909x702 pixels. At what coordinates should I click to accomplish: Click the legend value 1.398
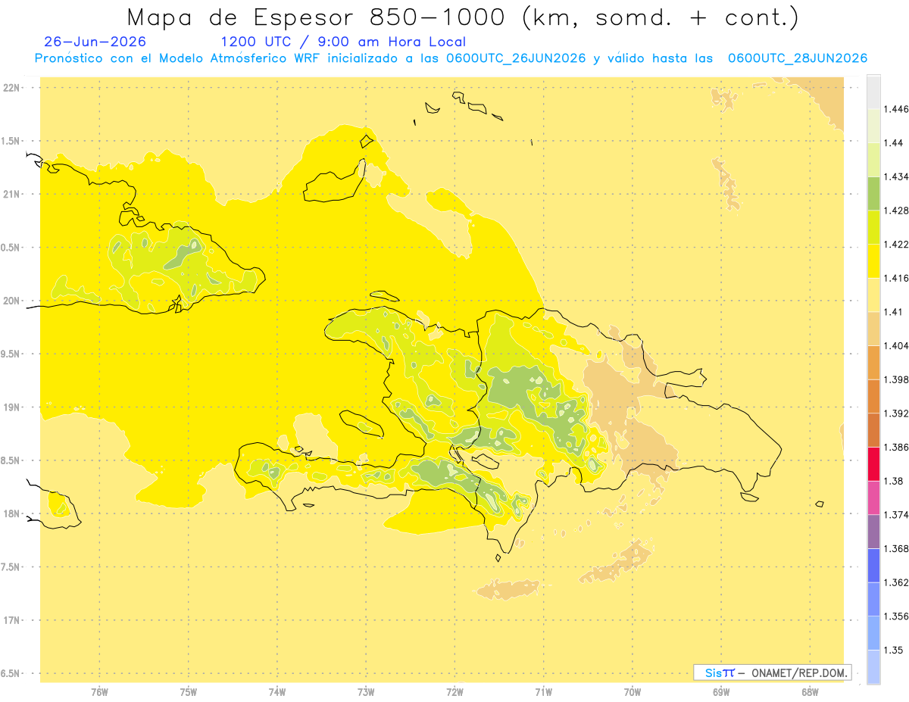[x=896, y=379]
